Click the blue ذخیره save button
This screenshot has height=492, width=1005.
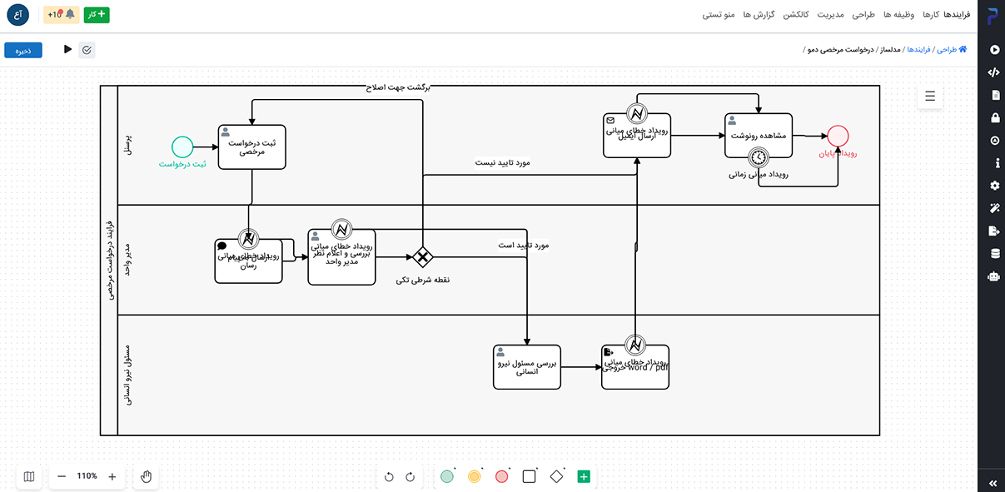pyautogui.click(x=22, y=50)
